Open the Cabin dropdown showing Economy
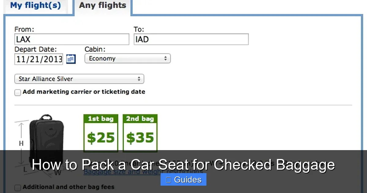 (x=128, y=58)
